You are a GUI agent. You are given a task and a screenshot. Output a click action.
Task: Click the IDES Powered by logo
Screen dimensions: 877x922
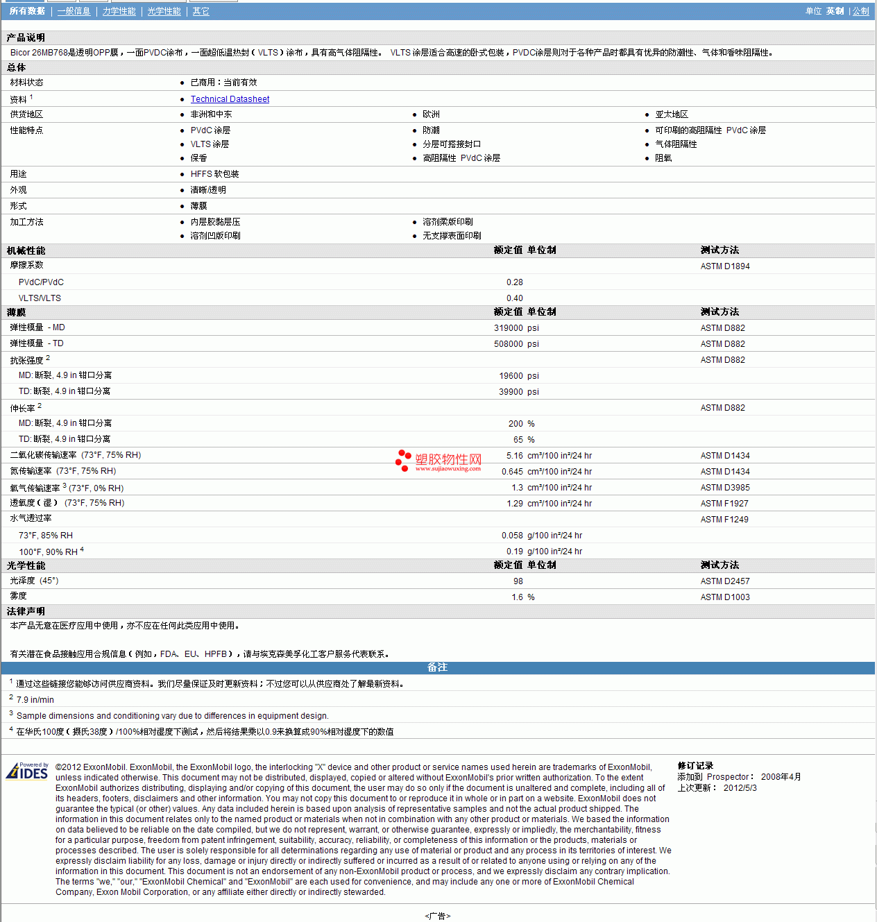coord(28,771)
